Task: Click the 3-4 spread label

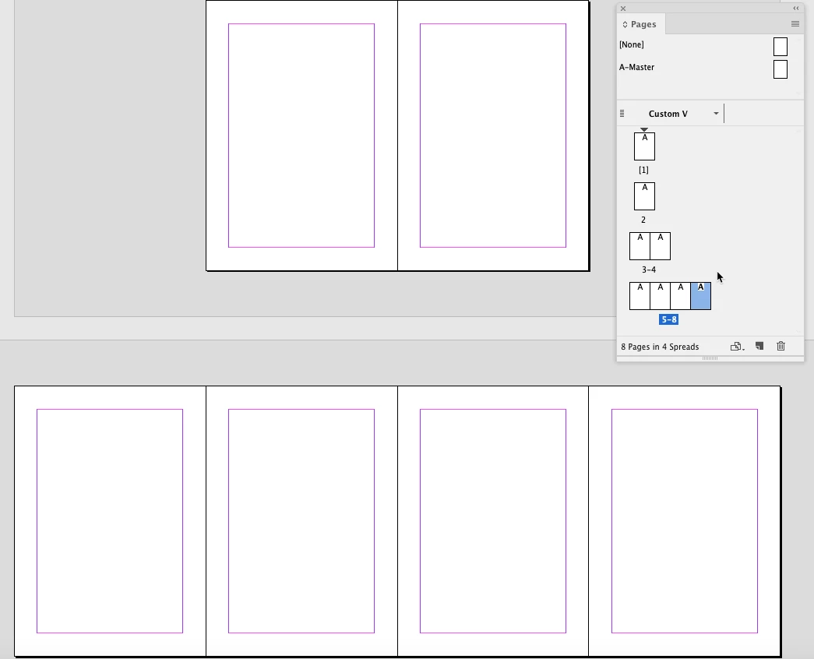Action: coord(648,270)
